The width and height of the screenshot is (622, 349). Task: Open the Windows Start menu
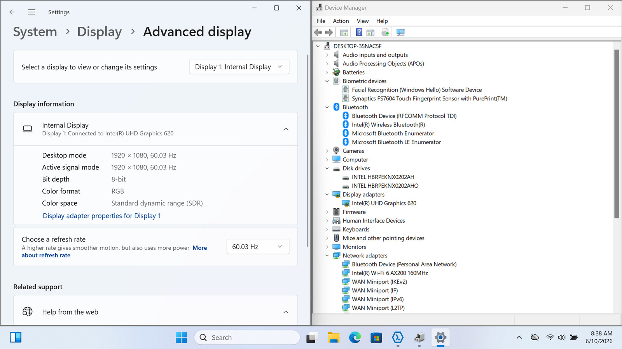coord(181,337)
